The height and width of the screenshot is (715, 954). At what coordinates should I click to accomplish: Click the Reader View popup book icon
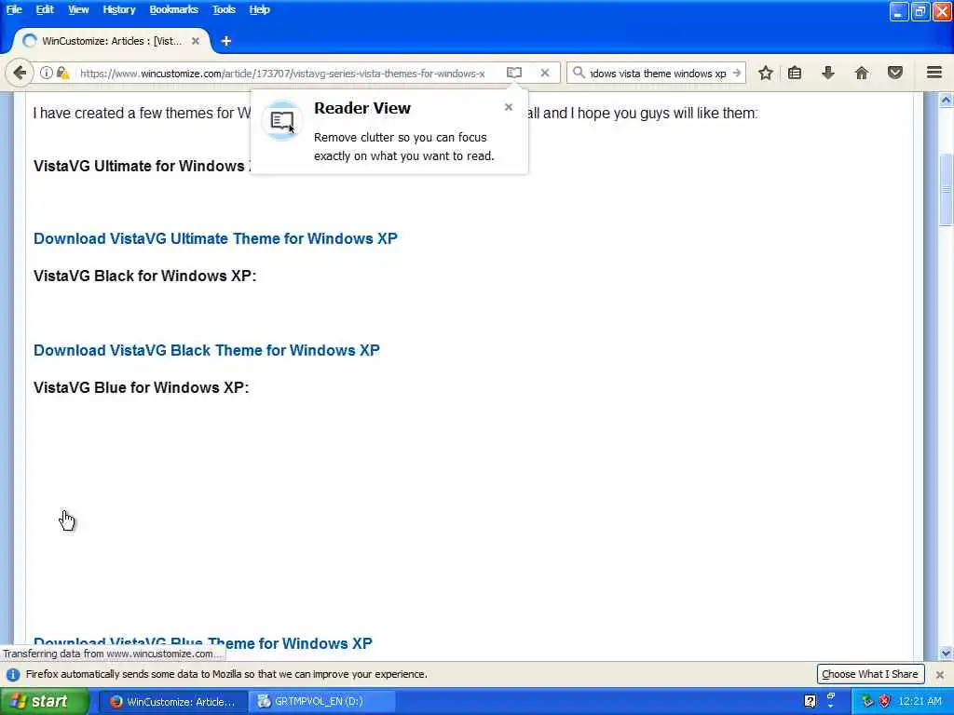[x=281, y=120]
